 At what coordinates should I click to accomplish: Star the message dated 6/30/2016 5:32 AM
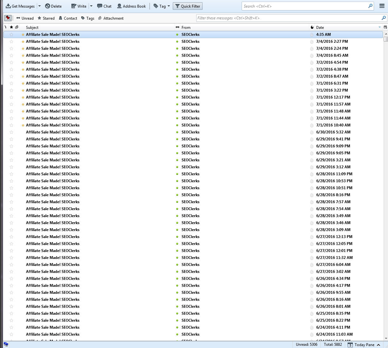(x=11, y=132)
